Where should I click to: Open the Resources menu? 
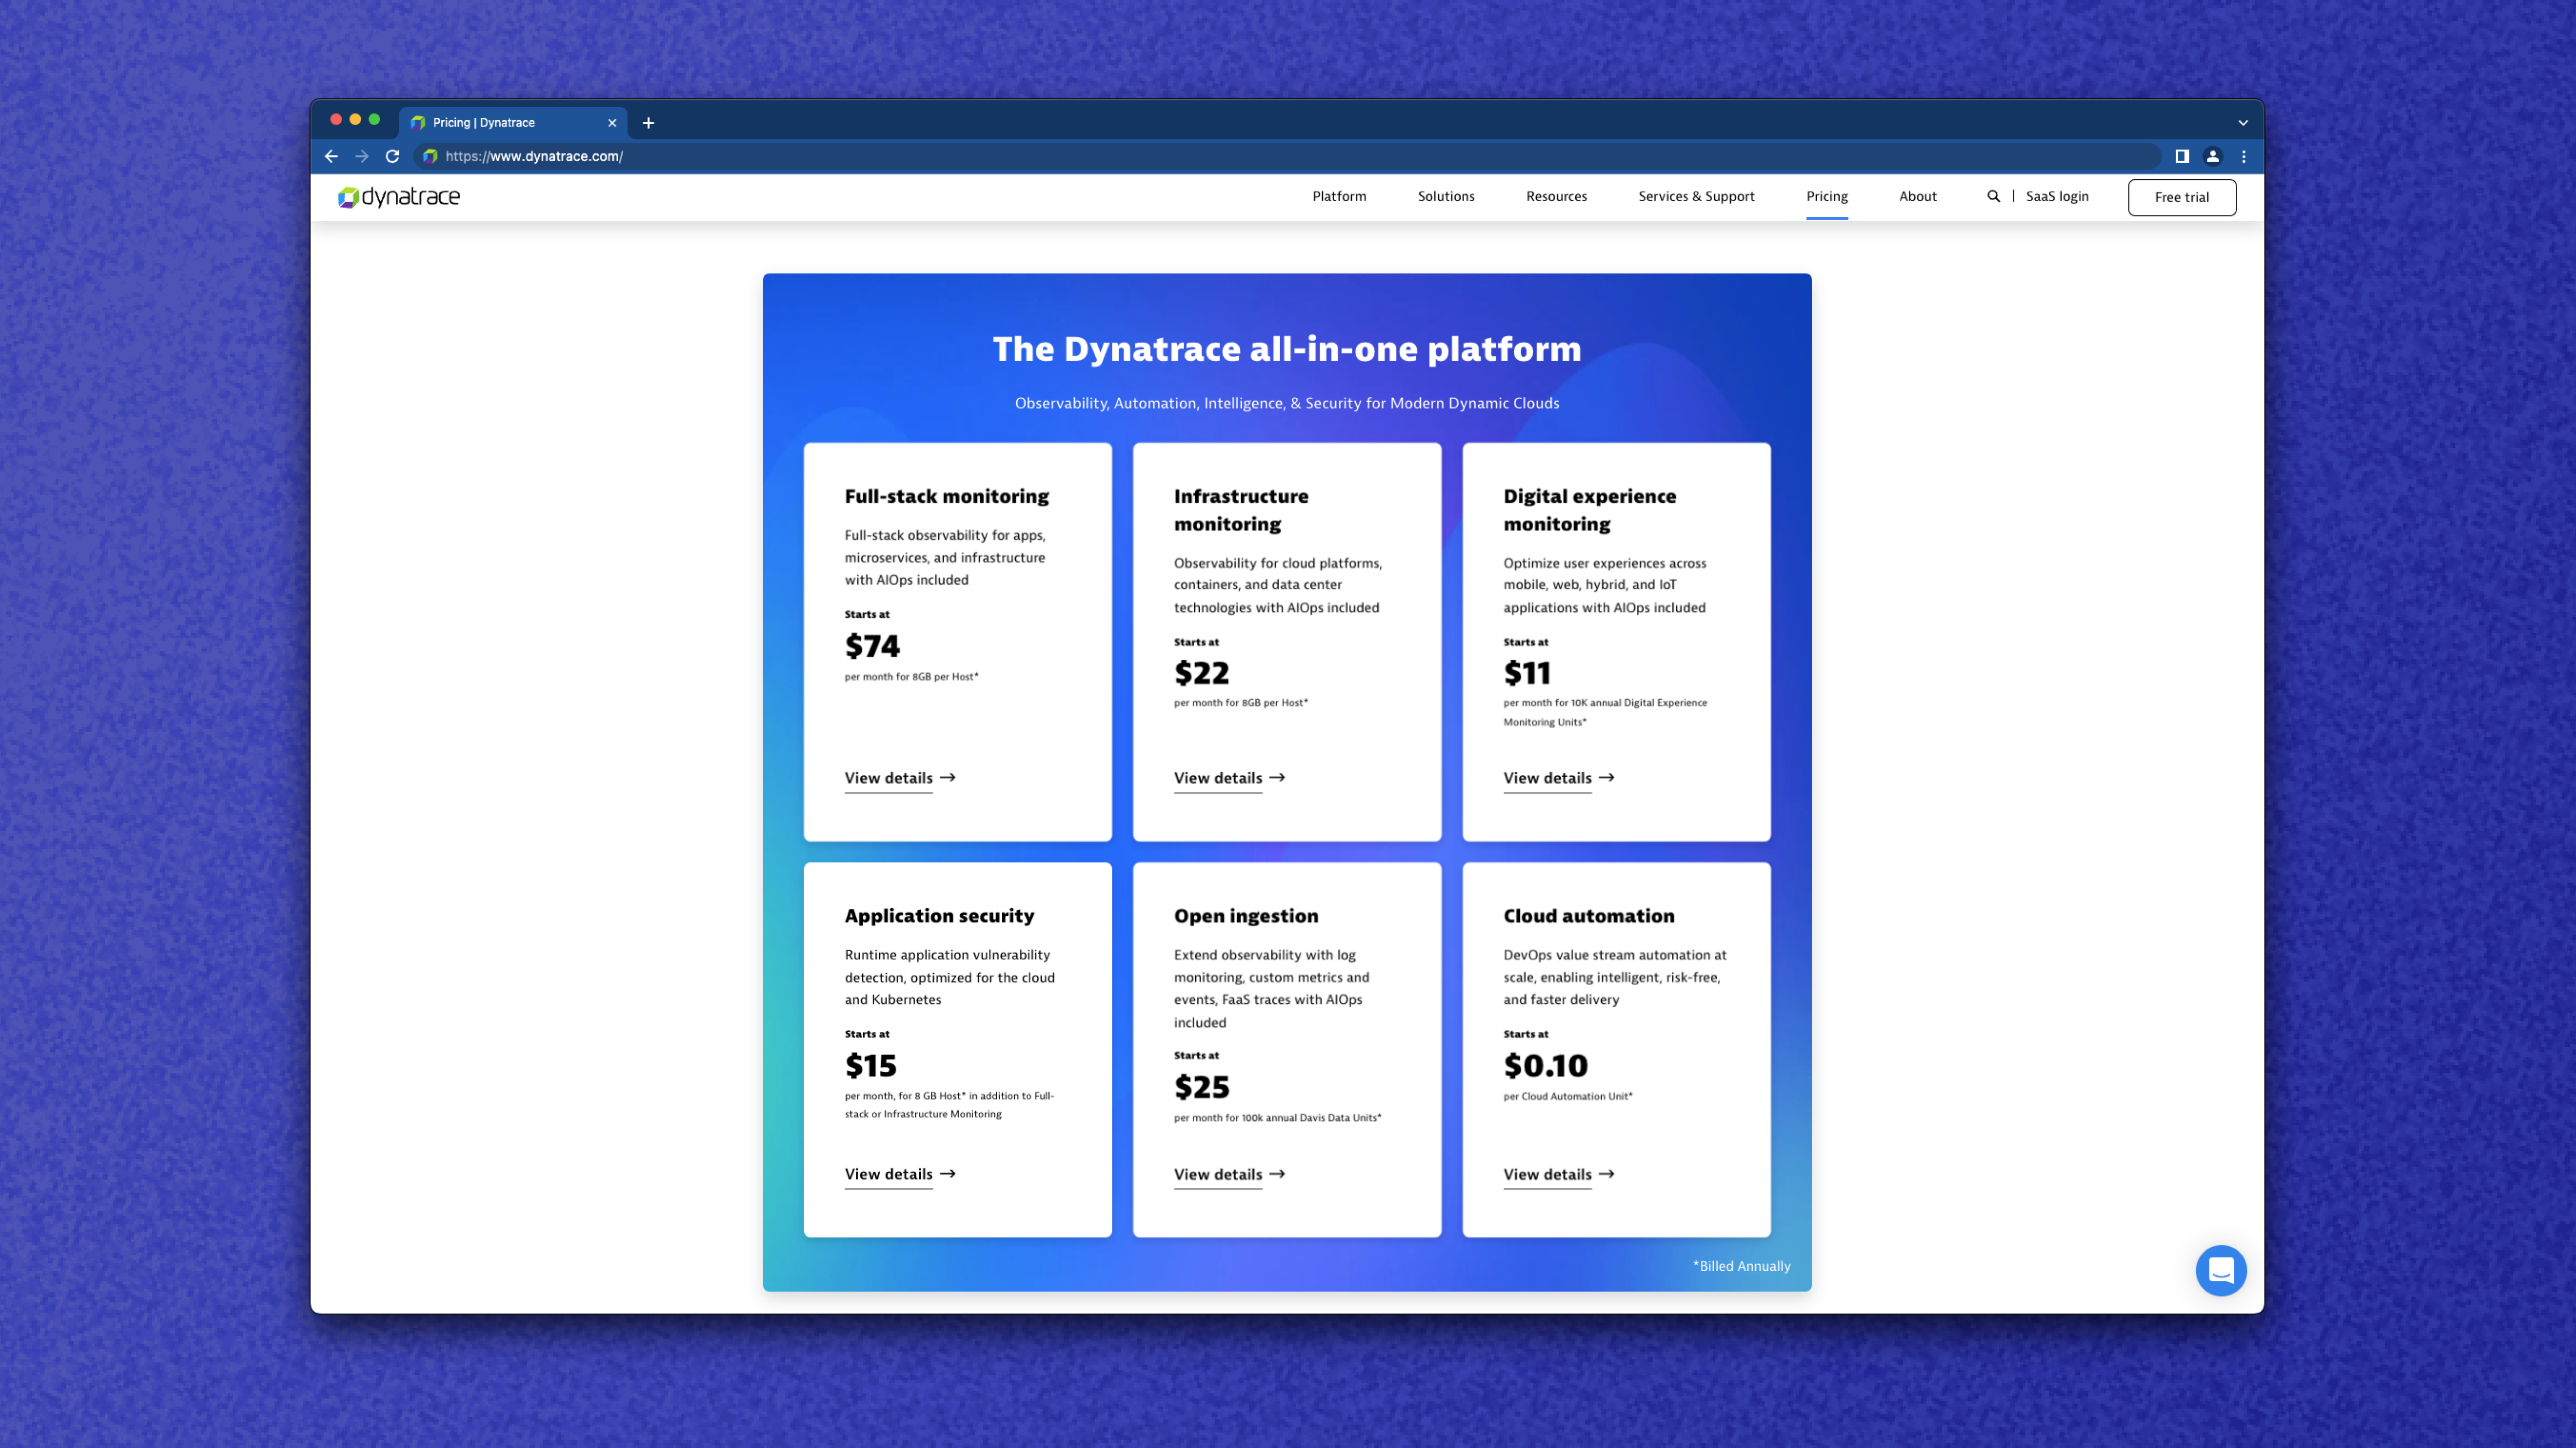click(x=1556, y=196)
